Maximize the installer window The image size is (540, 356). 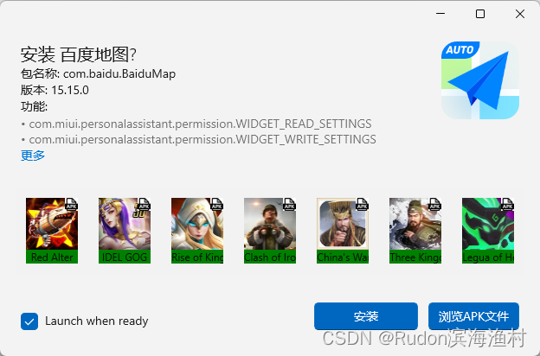480,14
